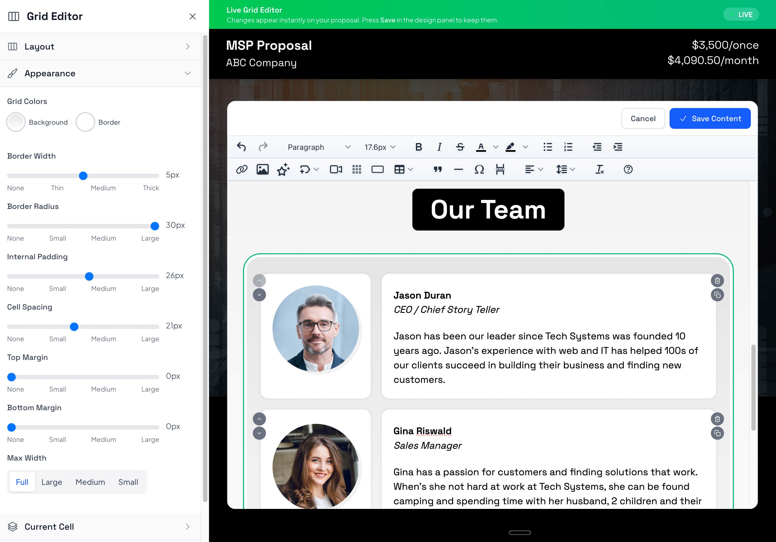The height and width of the screenshot is (542, 776).
Task: Delete Jason Duran's row with the trash icon
Action: (717, 281)
